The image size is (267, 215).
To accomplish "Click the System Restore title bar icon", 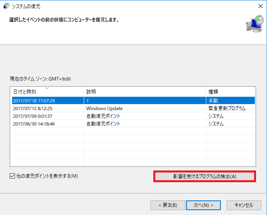I will coord(6,6).
